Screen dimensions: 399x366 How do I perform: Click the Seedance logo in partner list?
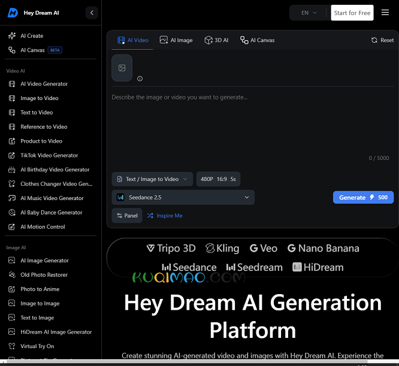[x=189, y=267]
